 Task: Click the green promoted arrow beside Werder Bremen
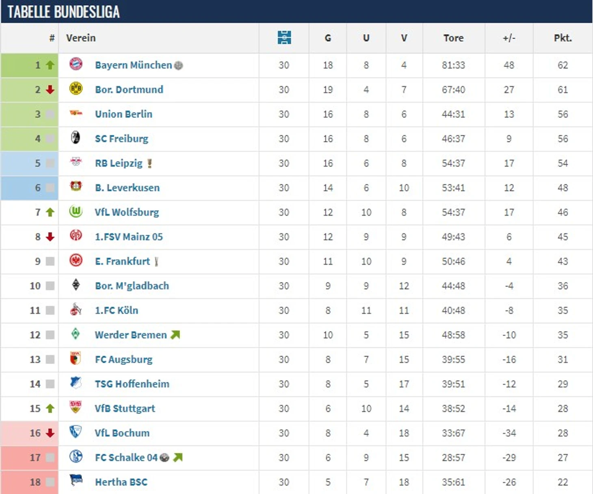click(175, 335)
